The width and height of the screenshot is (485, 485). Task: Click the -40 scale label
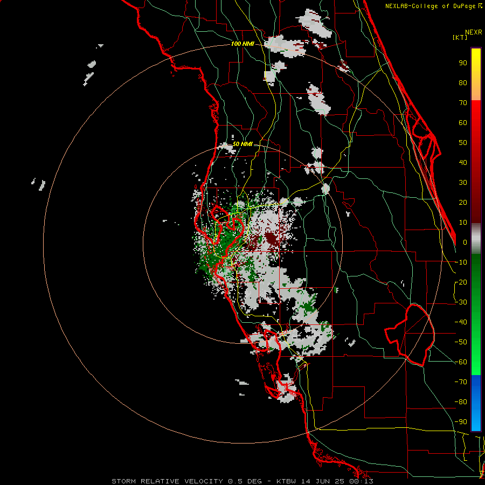tap(461, 322)
